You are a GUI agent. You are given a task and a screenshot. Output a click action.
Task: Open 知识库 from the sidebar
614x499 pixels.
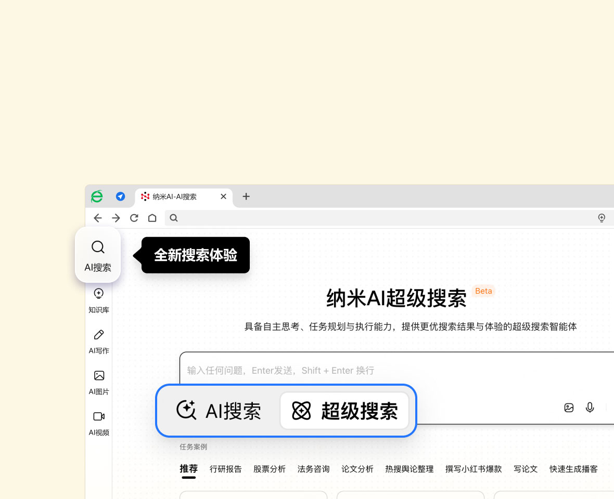click(x=98, y=299)
